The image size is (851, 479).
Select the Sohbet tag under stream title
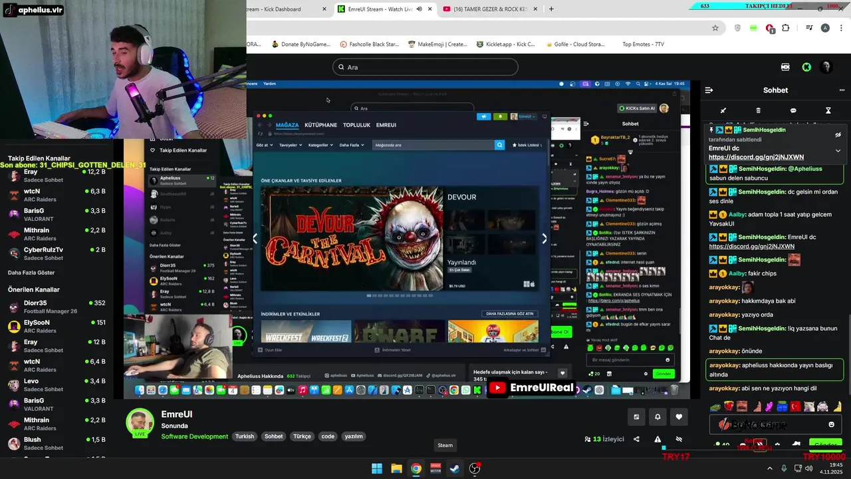click(x=274, y=436)
